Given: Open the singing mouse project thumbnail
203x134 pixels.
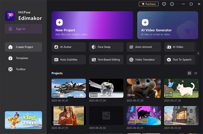Looking at the screenshot, I should (x=144, y=88).
